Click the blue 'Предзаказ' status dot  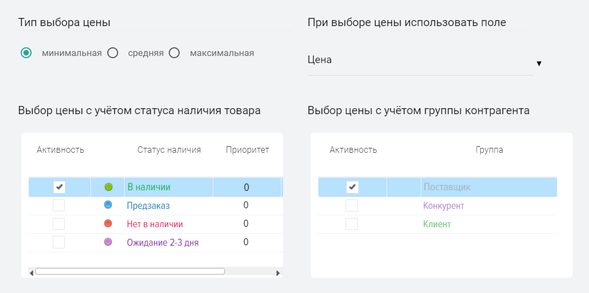[x=108, y=205]
